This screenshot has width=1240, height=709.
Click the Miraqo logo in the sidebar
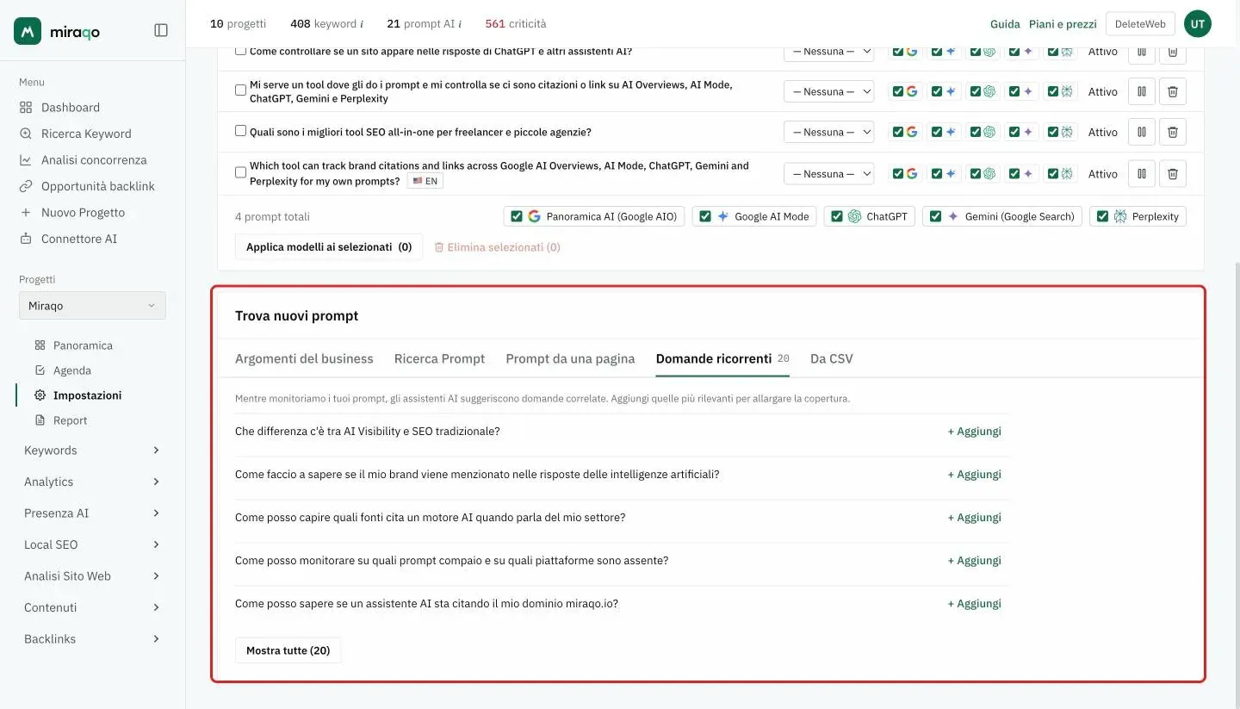pos(58,31)
